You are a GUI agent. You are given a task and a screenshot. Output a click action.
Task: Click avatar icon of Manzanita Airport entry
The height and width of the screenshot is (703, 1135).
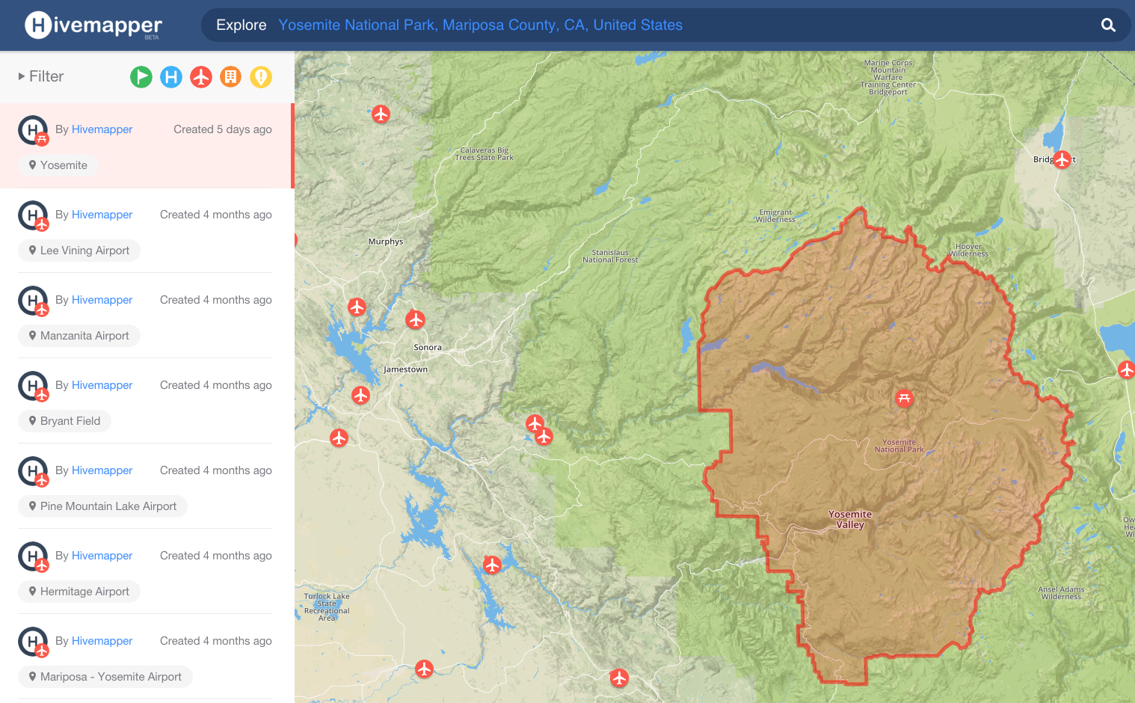(x=33, y=301)
